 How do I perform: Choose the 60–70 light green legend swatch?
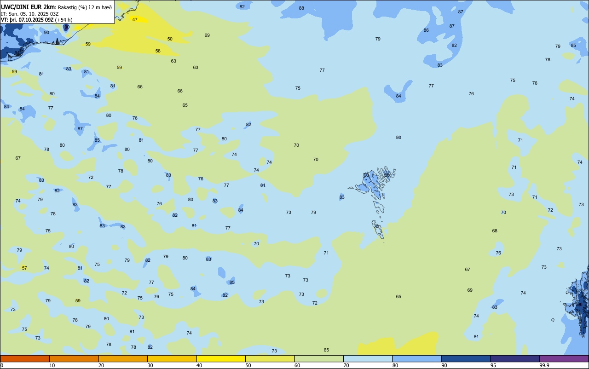(319, 358)
